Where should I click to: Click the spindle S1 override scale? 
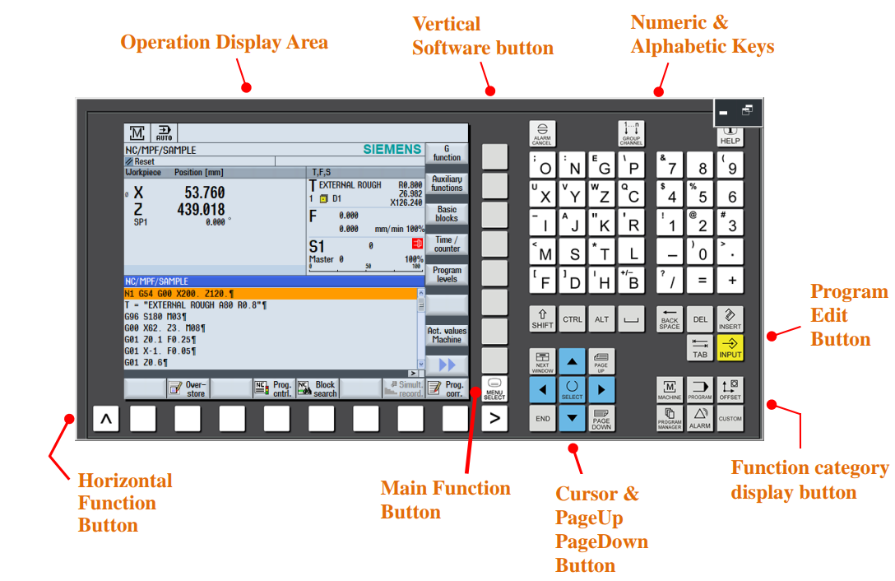coord(366,267)
